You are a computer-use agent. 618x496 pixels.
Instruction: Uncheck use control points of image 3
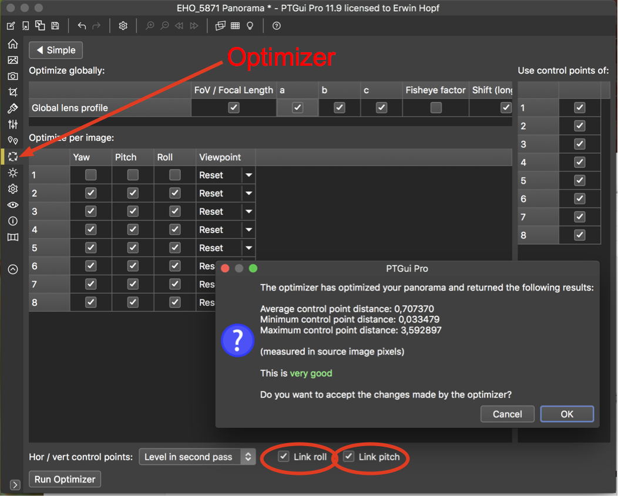pyautogui.click(x=579, y=144)
